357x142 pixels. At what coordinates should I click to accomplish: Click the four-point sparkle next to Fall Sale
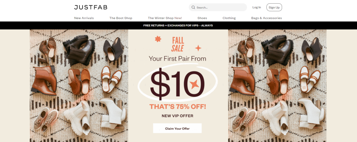198,48
